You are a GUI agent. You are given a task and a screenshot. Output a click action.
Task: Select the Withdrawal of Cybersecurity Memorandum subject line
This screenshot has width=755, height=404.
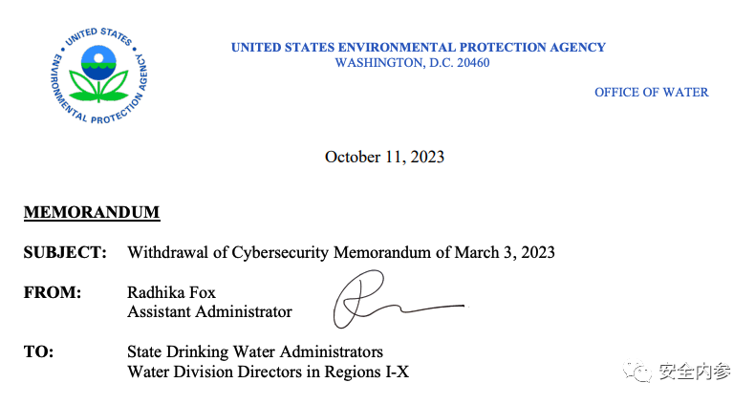340,253
